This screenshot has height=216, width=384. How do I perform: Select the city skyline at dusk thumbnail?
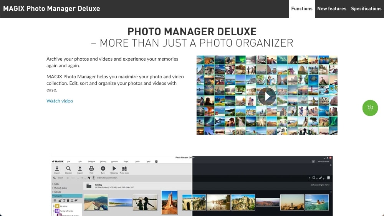pos(292,202)
